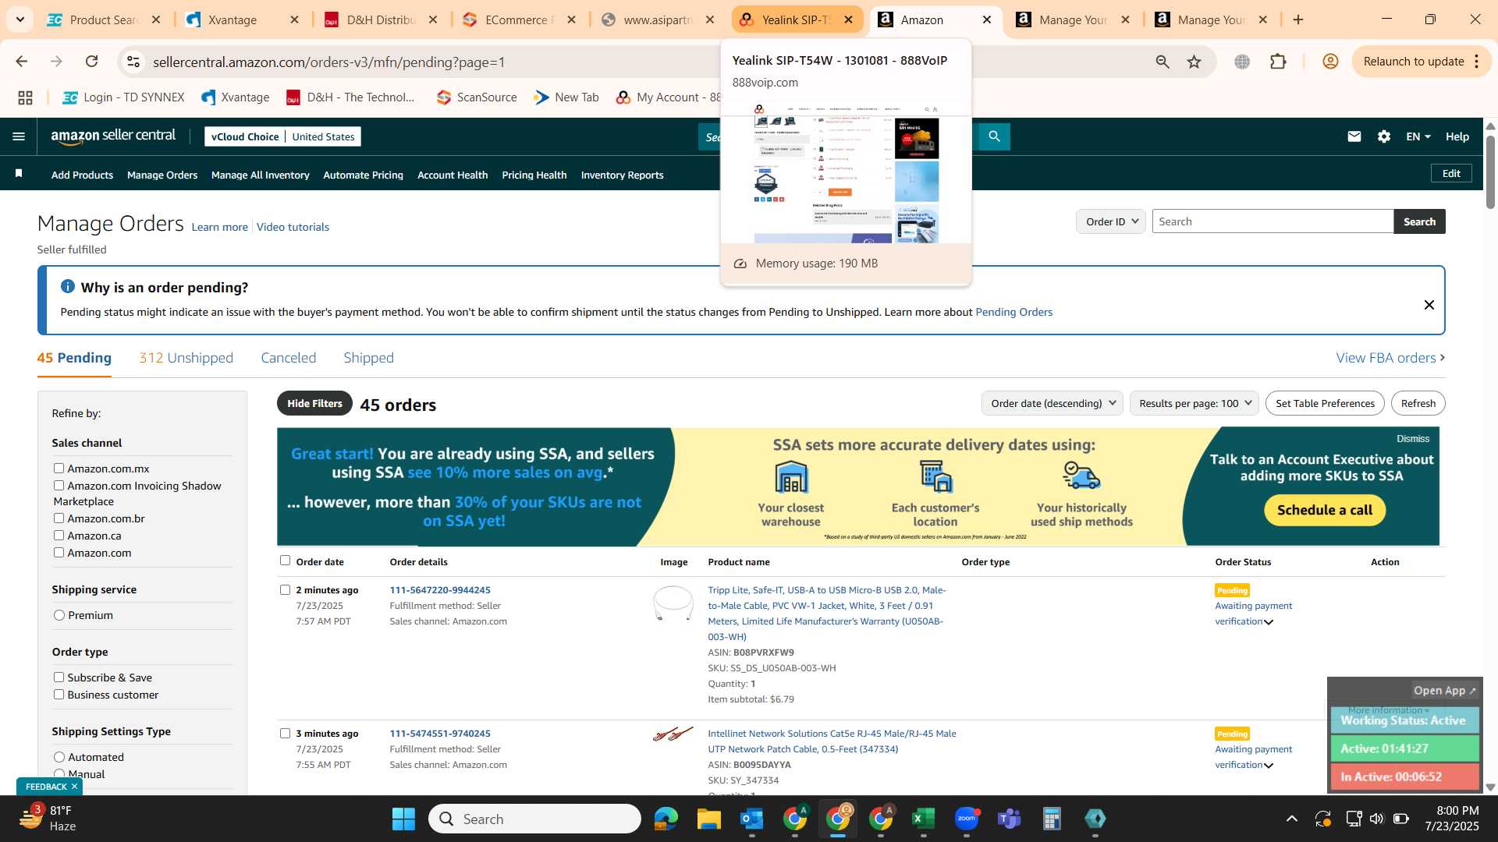Screen dimensions: 1498x842
Task: Expand awaiting payment details for Tripp Lite order
Action: point(1269,622)
